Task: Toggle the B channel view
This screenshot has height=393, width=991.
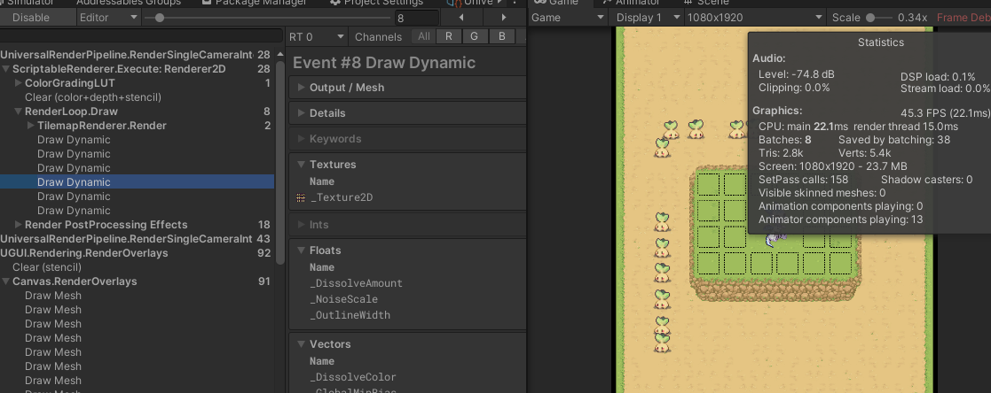Action: point(502,36)
